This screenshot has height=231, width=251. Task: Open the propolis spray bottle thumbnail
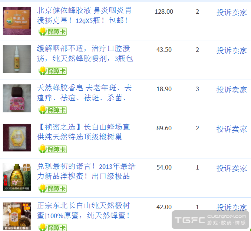coord(17,59)
